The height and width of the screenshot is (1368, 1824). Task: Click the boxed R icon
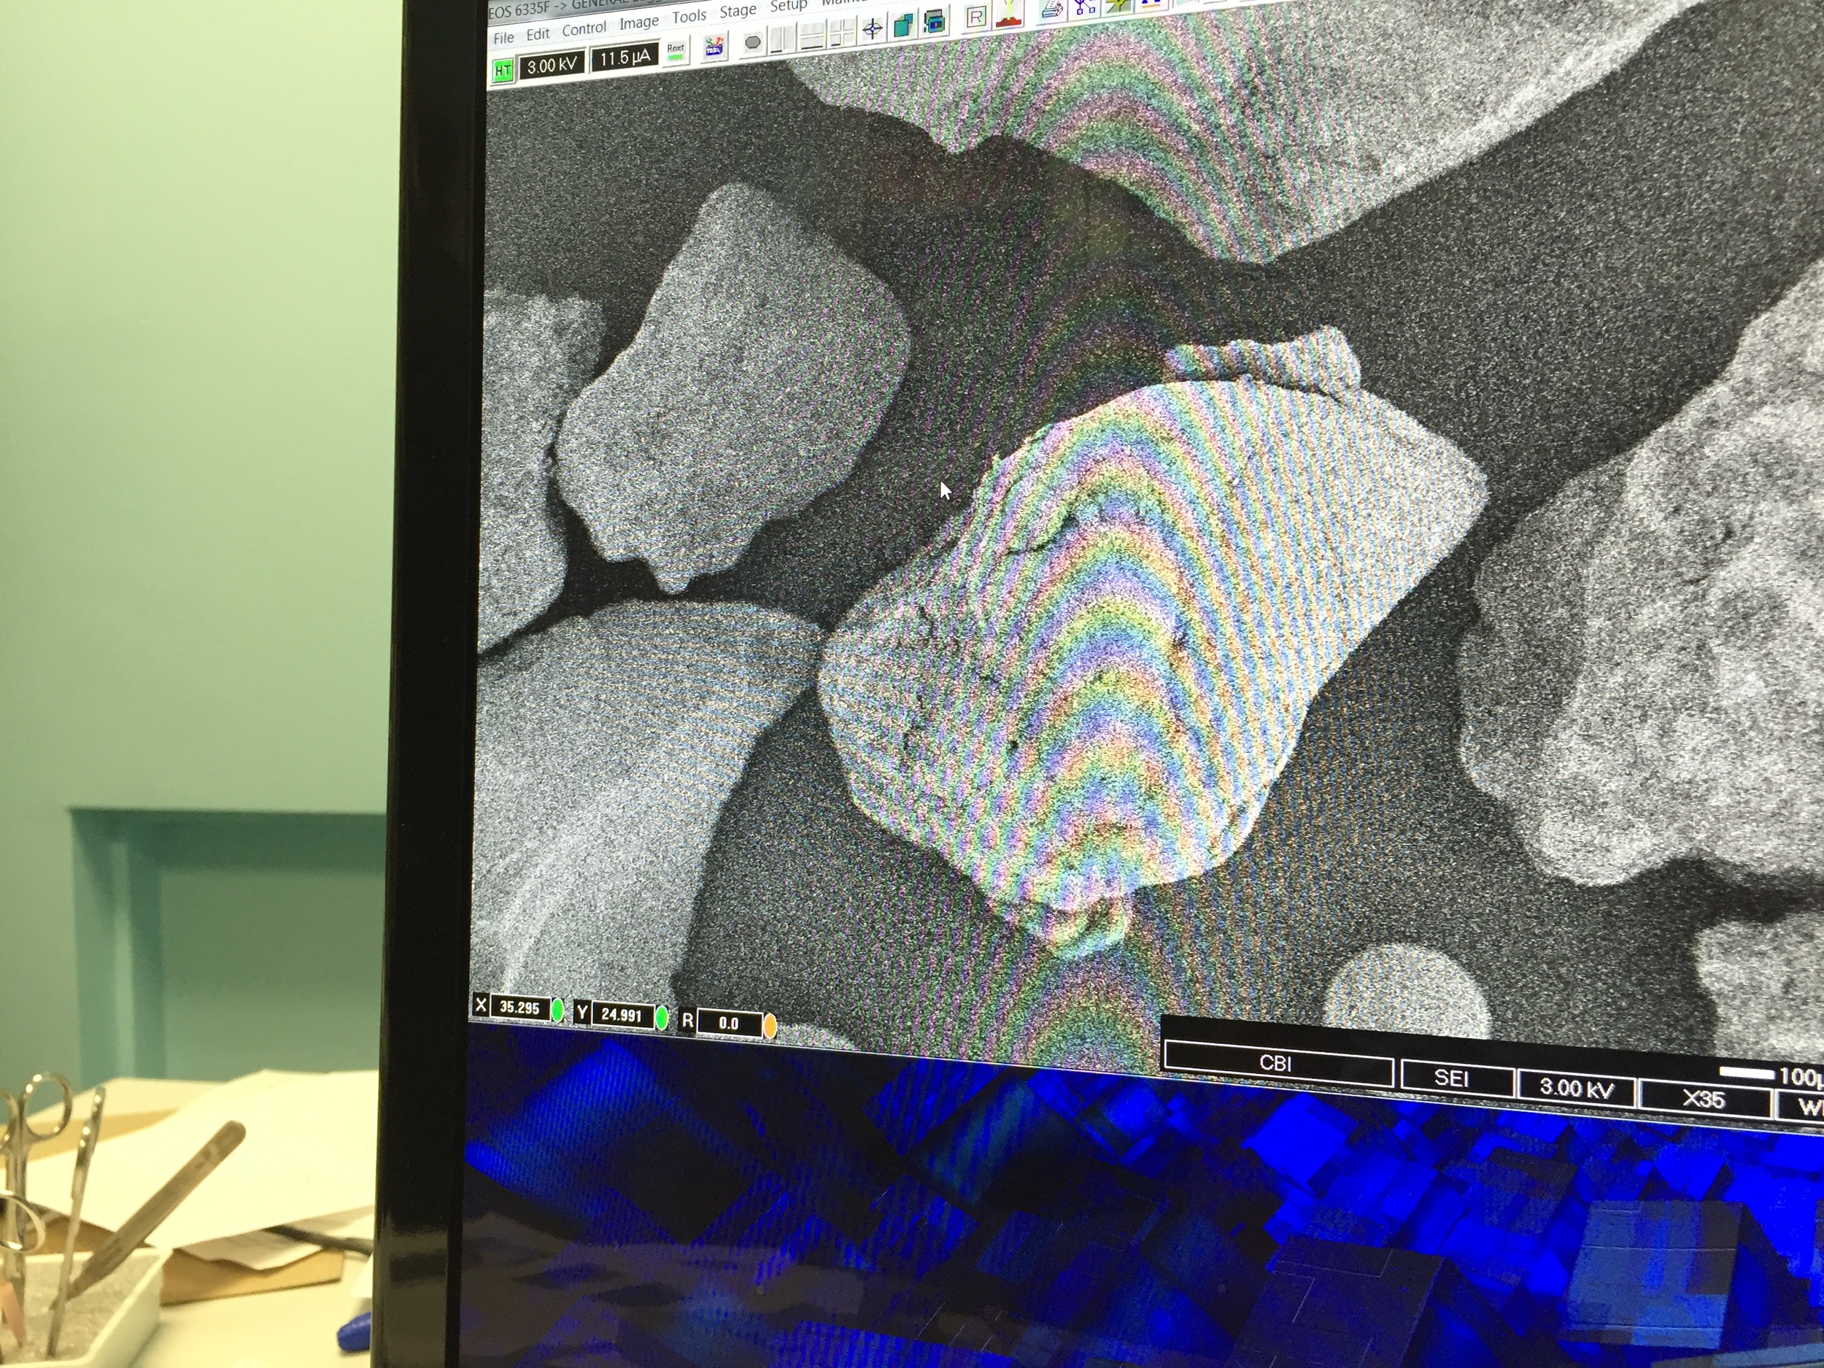pyautogui.click(x=977, y=17)
